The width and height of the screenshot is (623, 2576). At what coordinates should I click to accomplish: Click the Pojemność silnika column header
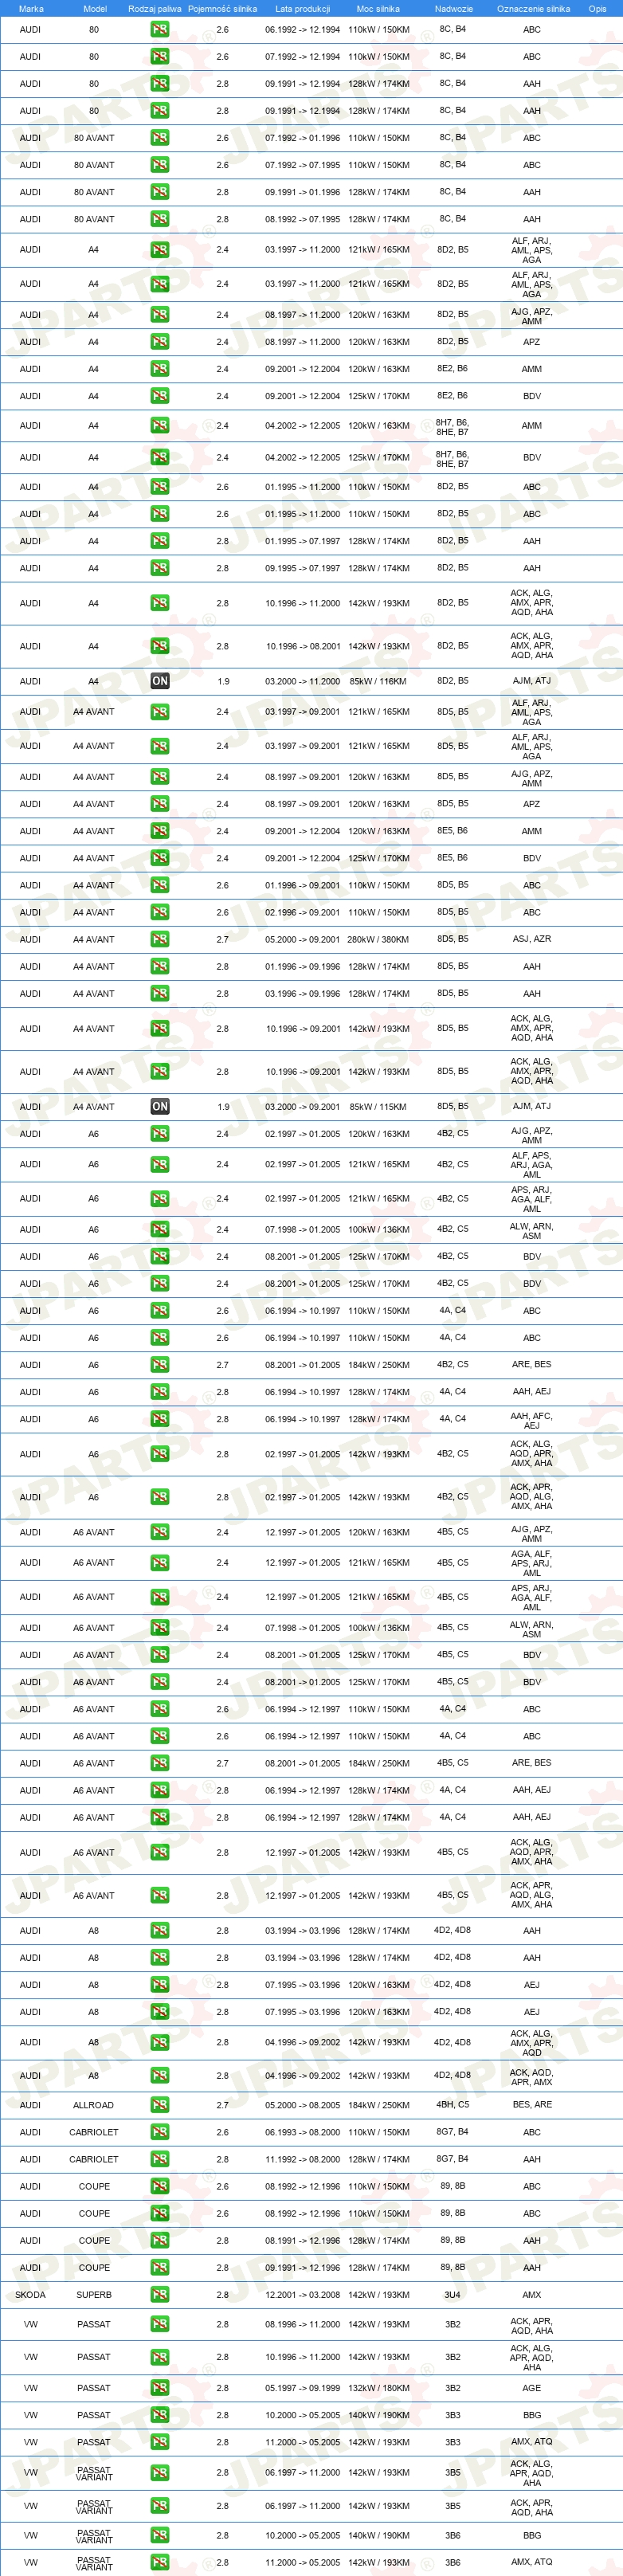222,8
